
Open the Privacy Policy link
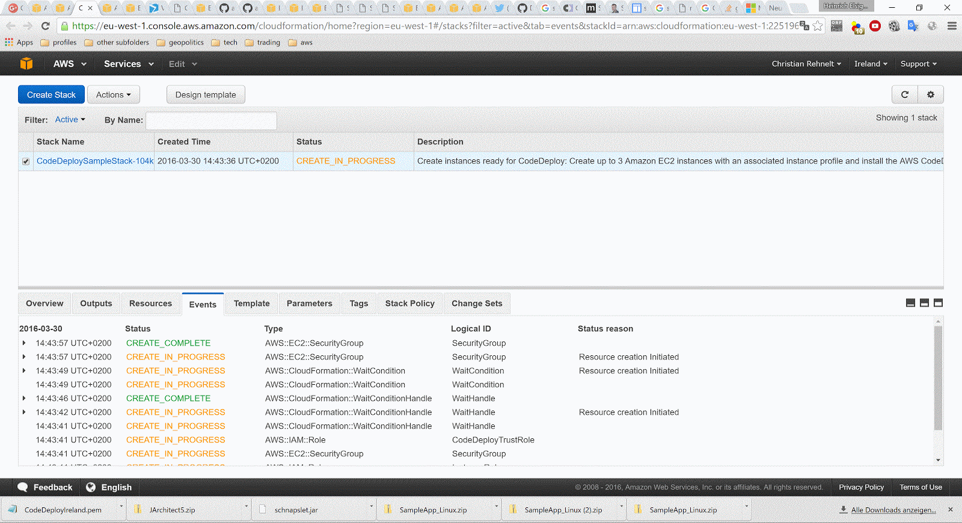pyautogui.click(x=861, y=487)
